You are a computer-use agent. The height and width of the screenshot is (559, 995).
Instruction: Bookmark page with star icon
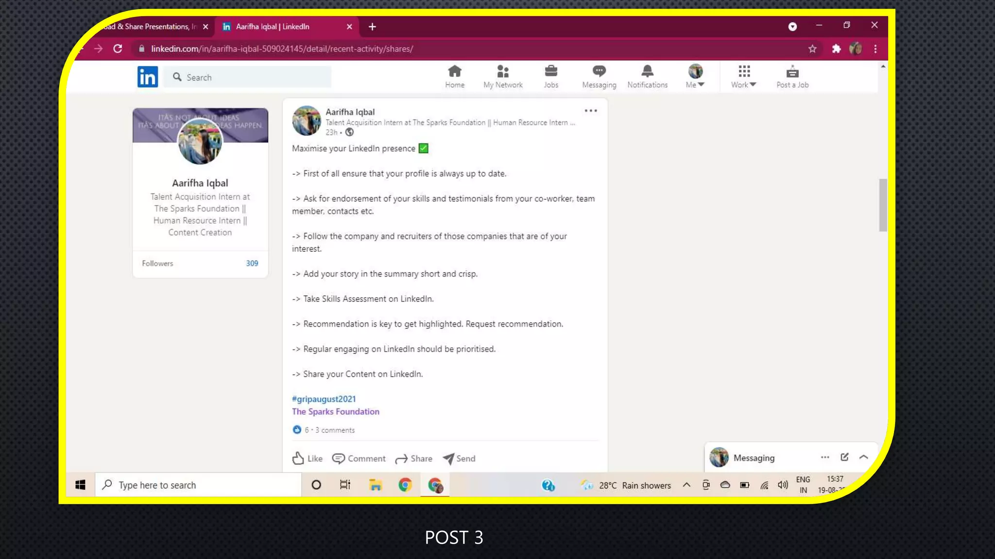click(x=812, y=49)
